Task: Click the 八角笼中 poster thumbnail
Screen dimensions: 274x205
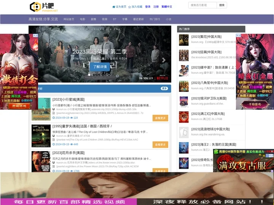Action: click(184, 86)
